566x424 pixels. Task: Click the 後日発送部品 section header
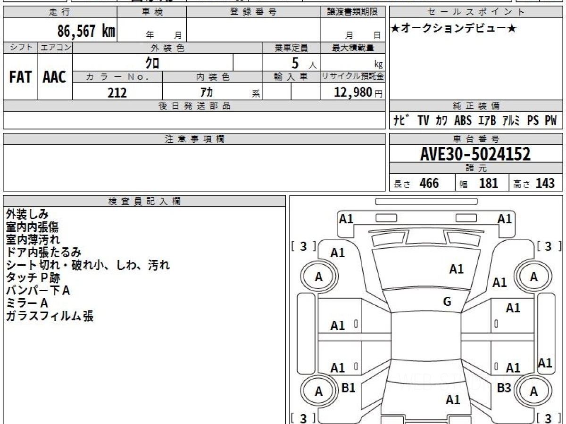[194, 106]
